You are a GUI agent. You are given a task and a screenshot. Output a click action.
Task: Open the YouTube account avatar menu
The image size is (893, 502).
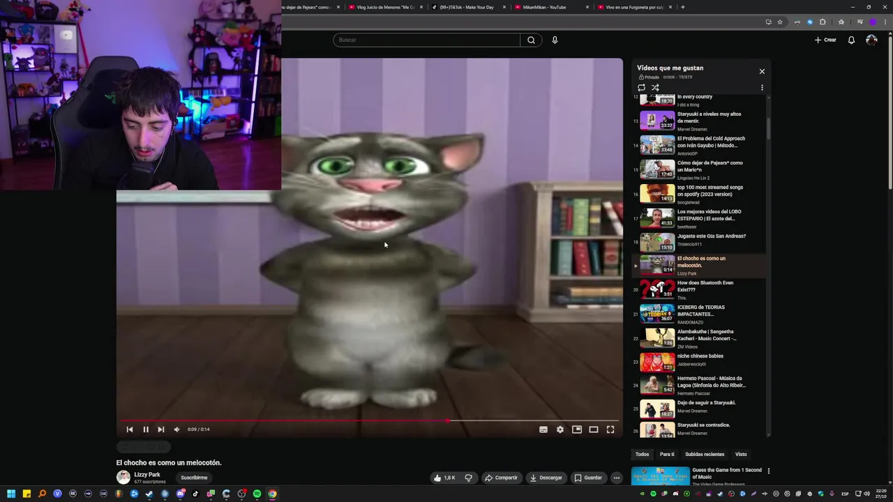click(x=871, y=40)
